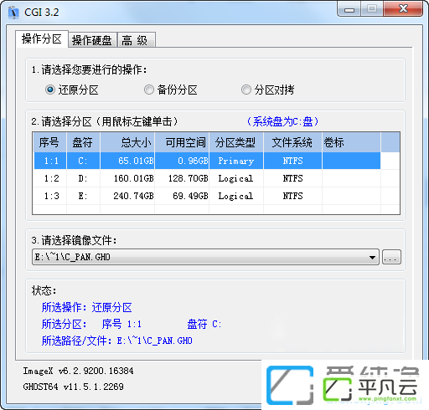Image resolution: width=429 pixels, height=410 pixels.
Task: Click the ImageX v6.2.9200.16384 version text
Action: pyautogui.click(x=78, y=371)
